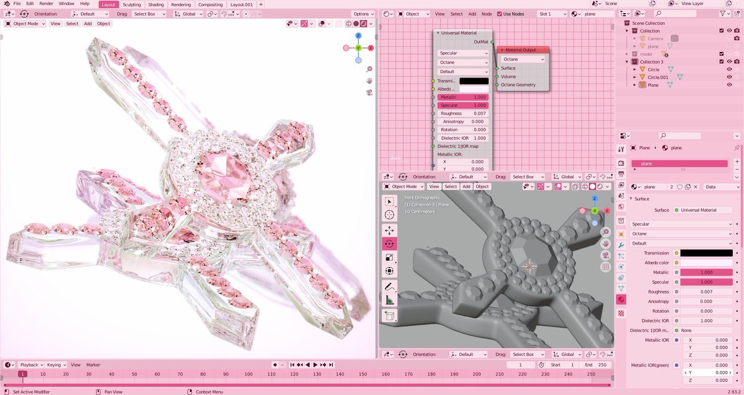Adjust Metallic slider in properties panel
This screenshot has height=395, width=744.
click(x=706, y=272)
